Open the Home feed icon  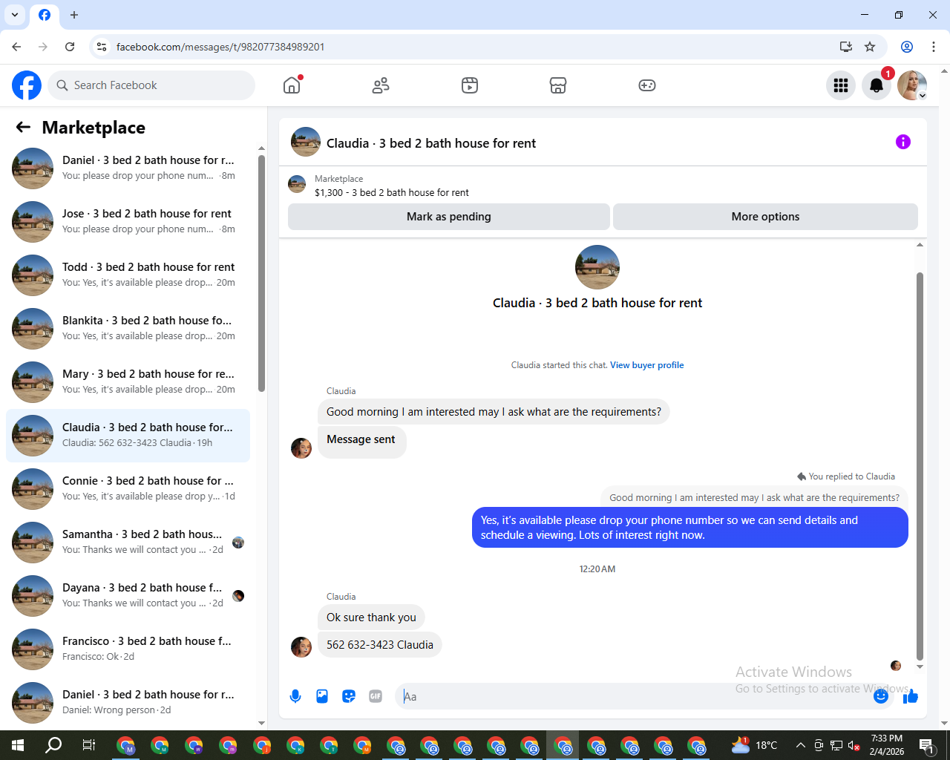292,85
